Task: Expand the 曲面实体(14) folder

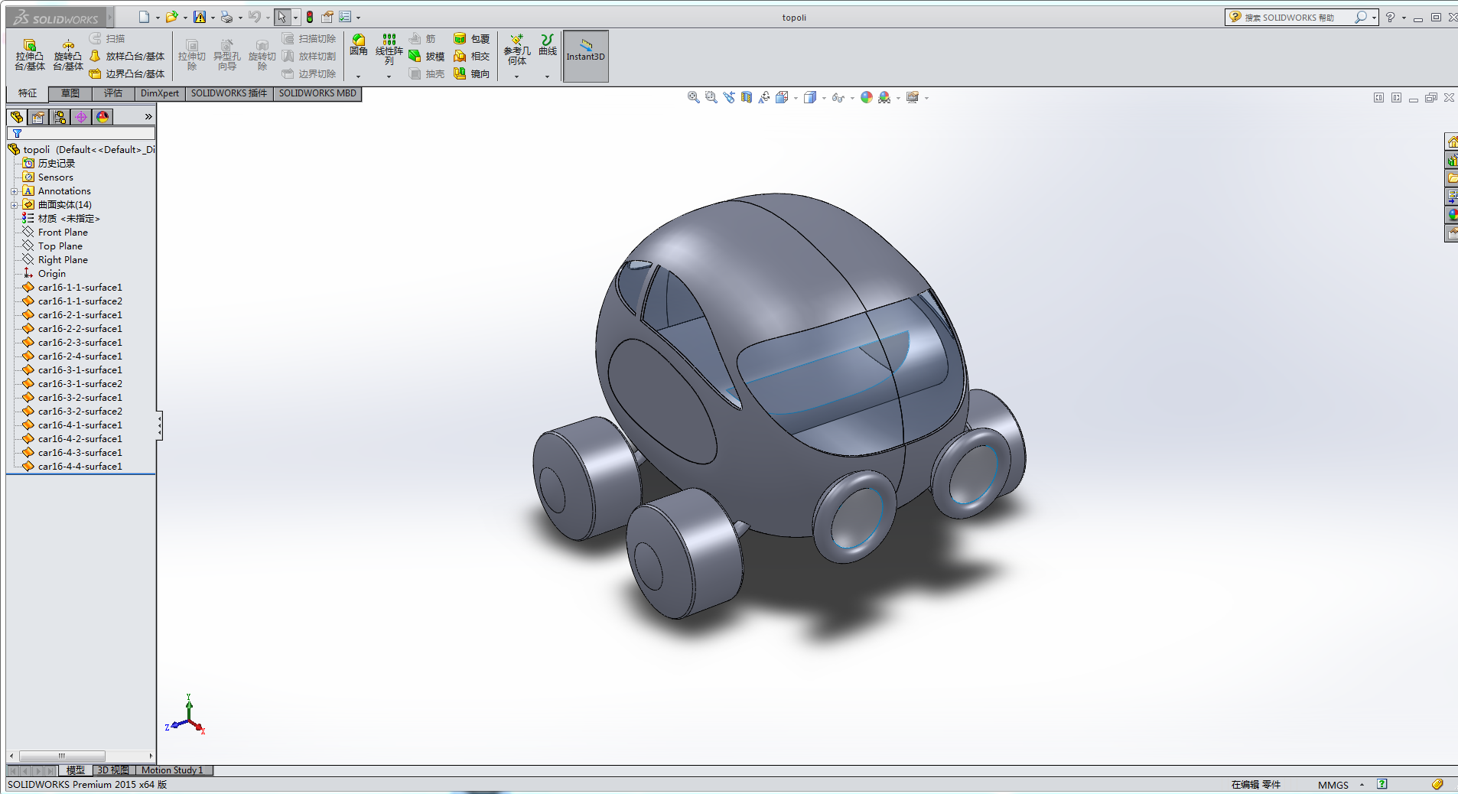Action: click(14, 205)
